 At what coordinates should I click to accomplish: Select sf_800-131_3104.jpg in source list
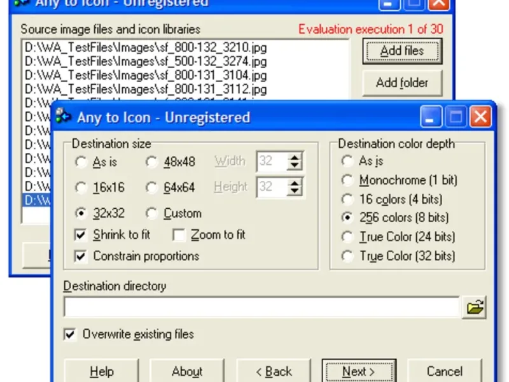tap(146, 75)
